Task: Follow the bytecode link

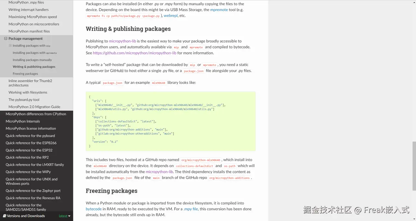Action: coord(94,209)
